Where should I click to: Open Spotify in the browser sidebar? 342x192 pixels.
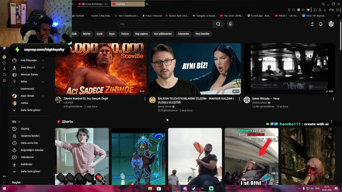(4, 57)
